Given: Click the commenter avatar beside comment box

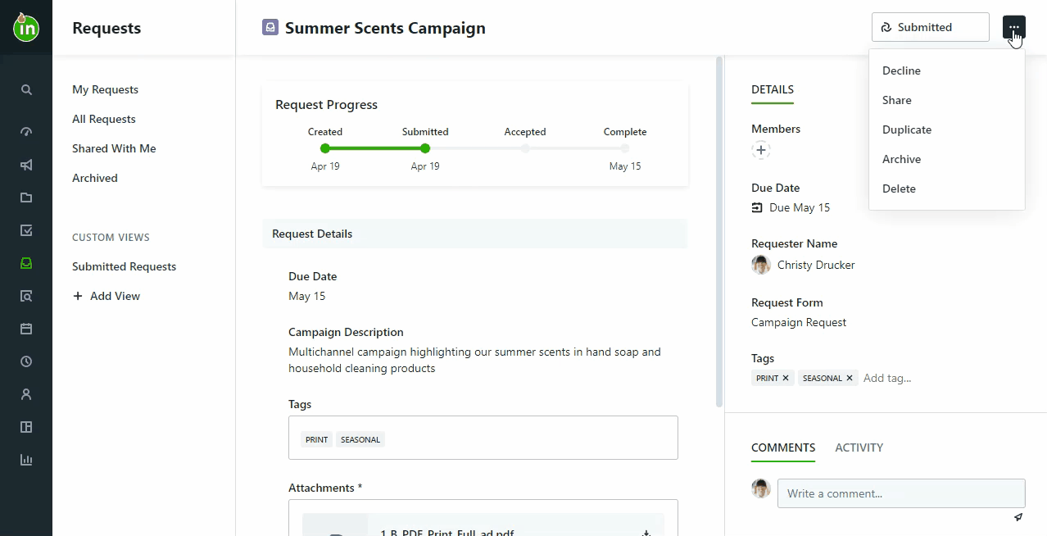Looking at the screenshot, I should click(761, 488).
